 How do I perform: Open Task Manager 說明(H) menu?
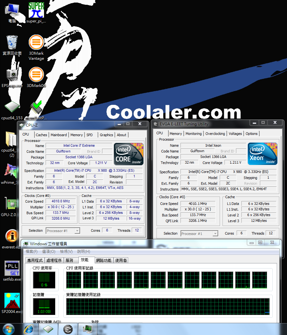point(84,252)
